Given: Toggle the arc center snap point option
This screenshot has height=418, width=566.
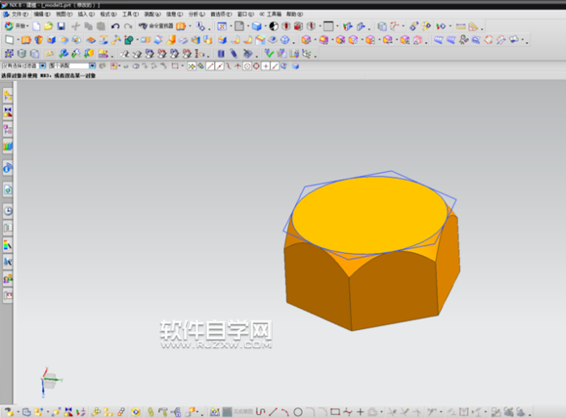Looking at the screenshot, I should 247,65.
